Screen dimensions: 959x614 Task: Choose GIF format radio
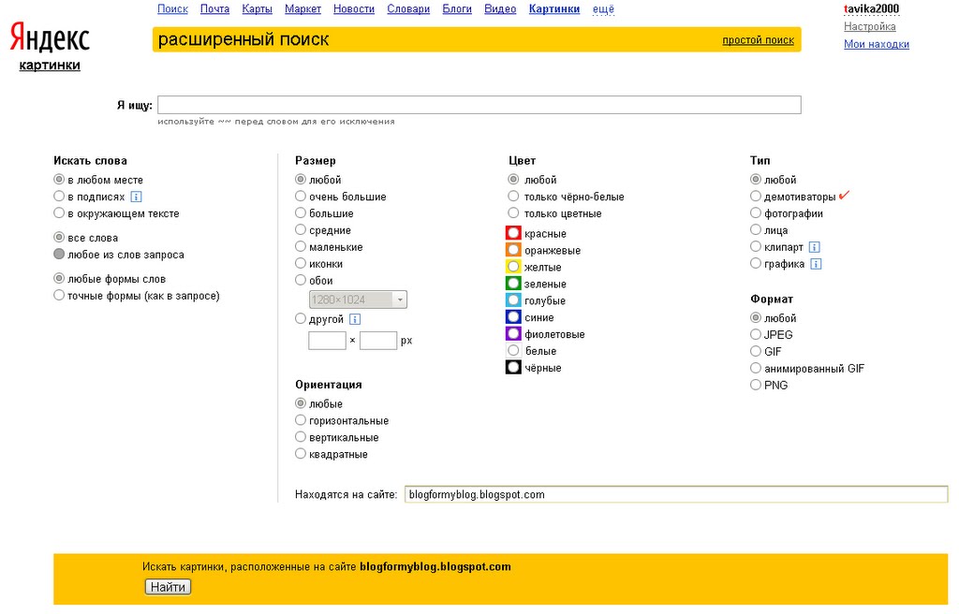[x=756, y=351]
